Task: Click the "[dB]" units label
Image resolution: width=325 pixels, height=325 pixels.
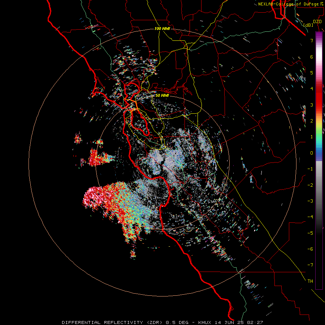Action: coord(308,25)
